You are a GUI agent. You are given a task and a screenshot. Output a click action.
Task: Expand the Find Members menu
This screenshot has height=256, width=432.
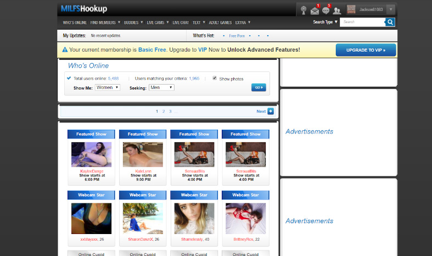tap(105, 23)
